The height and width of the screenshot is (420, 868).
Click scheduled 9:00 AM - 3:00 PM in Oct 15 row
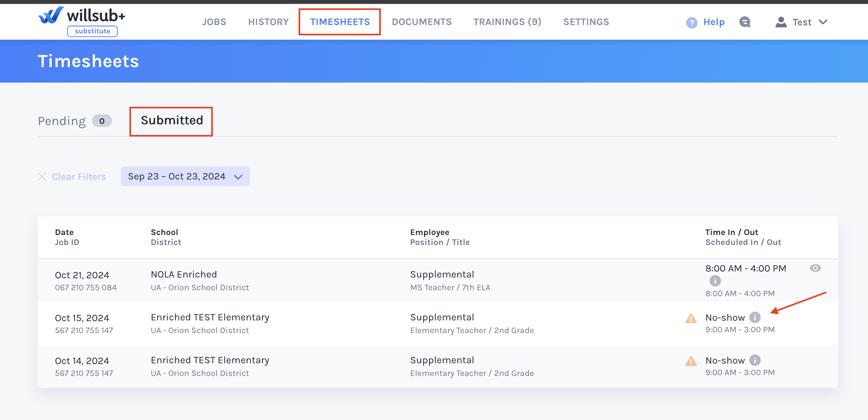pyautogui.click(x=740, y=329)
